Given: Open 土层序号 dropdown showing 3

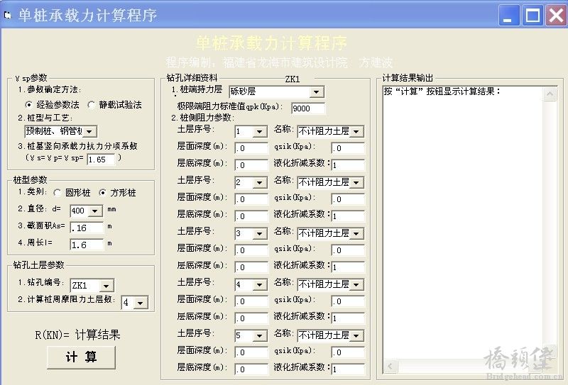Looking at the screenshot, I should tap(260, 233).
